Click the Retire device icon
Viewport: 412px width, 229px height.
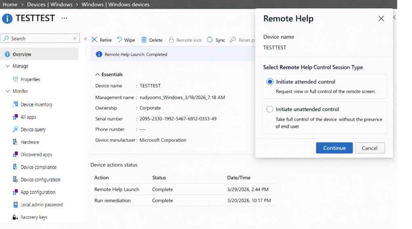pos(95,40)
